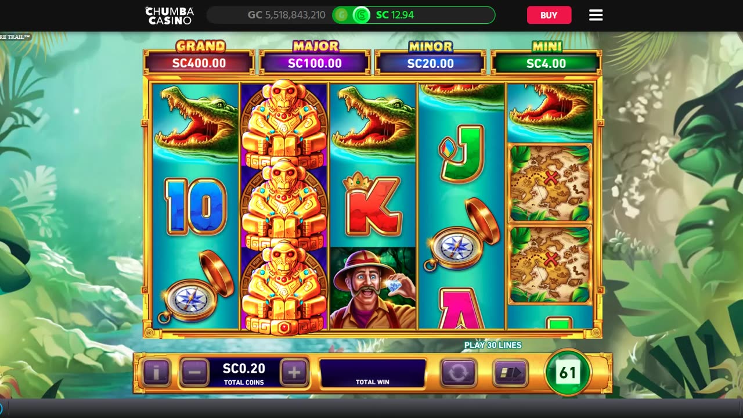
Task: Click the upper treasure map symbol
Action: pos(550,183)
